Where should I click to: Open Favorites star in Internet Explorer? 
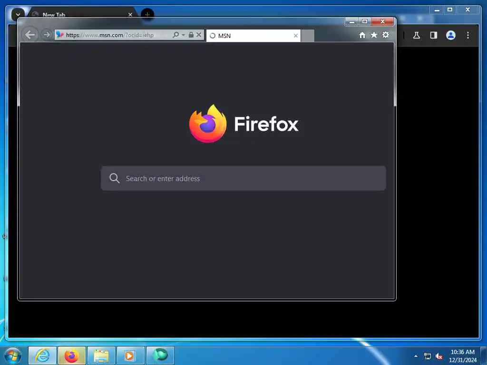point(374,35)
